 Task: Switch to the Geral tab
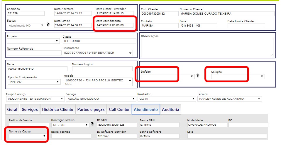12,109
